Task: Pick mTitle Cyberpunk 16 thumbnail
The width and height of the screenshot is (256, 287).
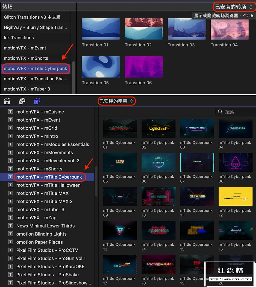Action: tap(236, 230)
